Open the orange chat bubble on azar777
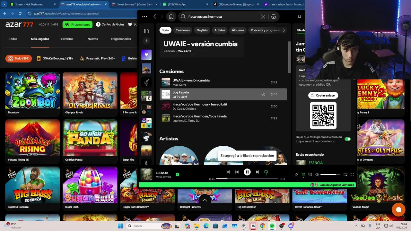411x231 pixels. (398, 210)
